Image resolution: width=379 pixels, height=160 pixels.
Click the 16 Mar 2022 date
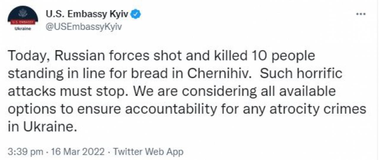tap(78, 152)
